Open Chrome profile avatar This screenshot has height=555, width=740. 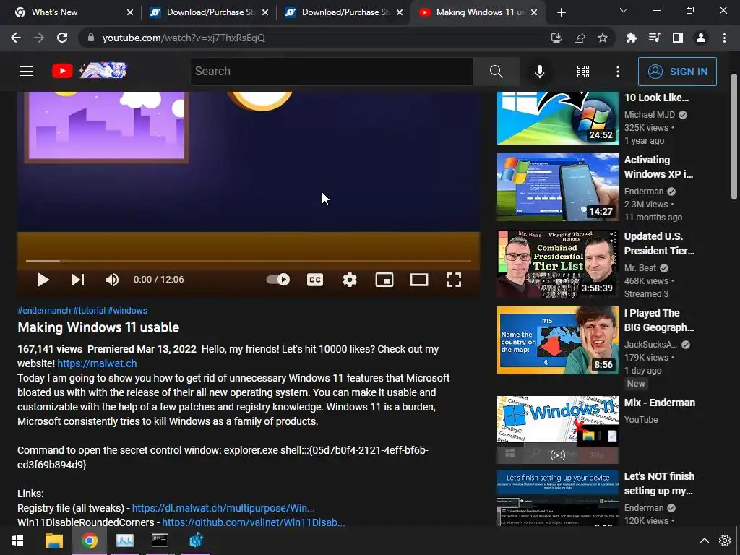pos(701,38)
